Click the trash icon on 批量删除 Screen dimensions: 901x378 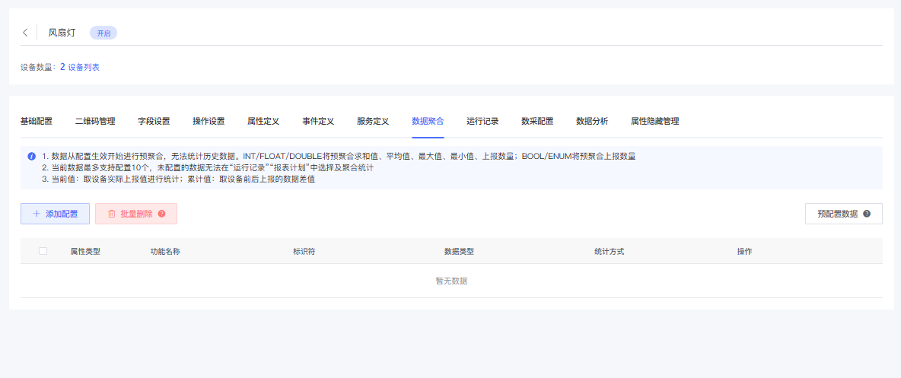pyautogui.click(x=111, y=214)
